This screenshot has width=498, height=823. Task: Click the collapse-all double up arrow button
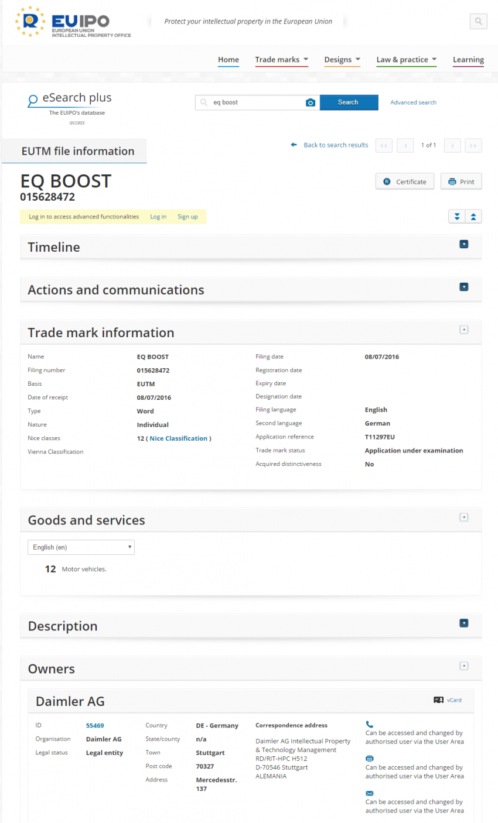coord(473,216)
